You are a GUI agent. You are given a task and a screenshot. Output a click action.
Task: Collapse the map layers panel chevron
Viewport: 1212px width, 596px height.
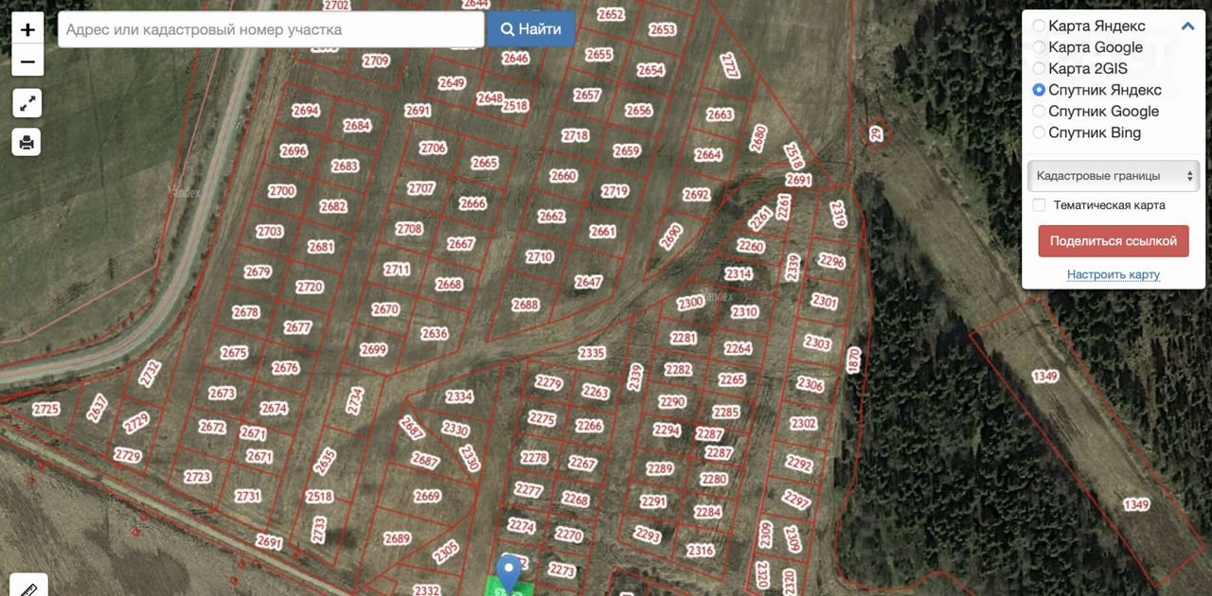1187,26
